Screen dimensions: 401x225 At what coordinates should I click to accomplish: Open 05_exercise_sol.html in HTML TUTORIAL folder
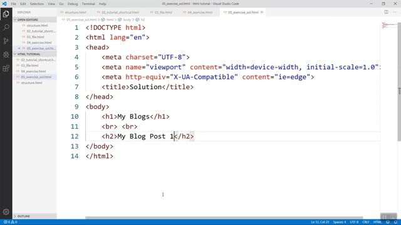tap(36, 77)
